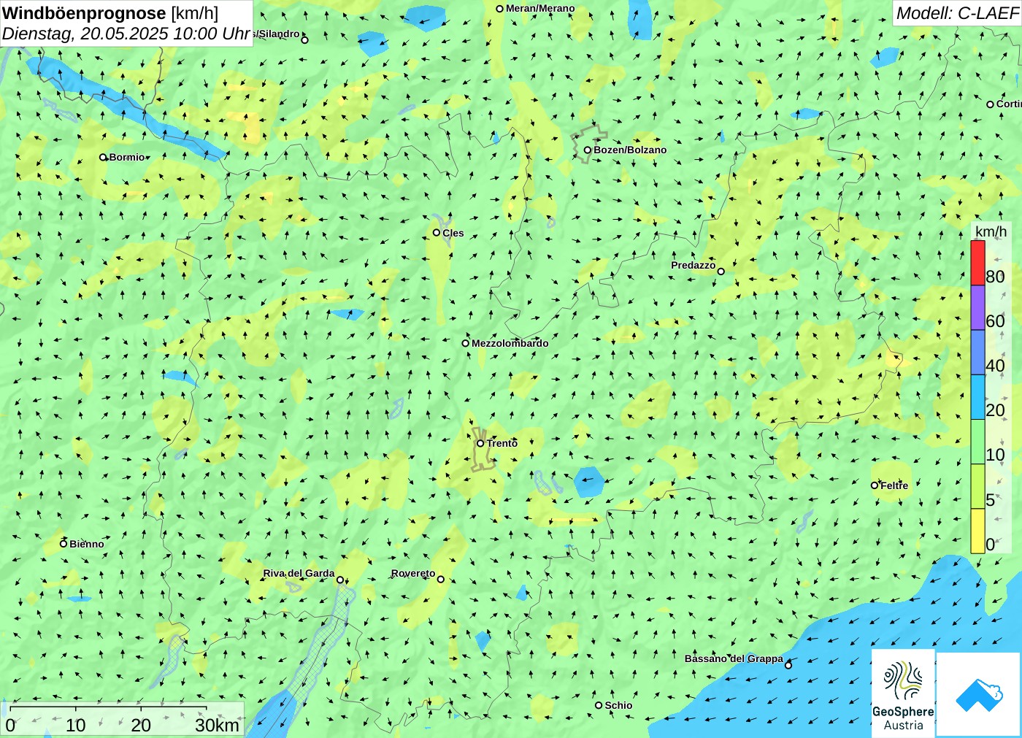This screenshot has width=1022, height=738.
Task: Click the 'Riva del Garda' label
Action: tap(299, 573)
